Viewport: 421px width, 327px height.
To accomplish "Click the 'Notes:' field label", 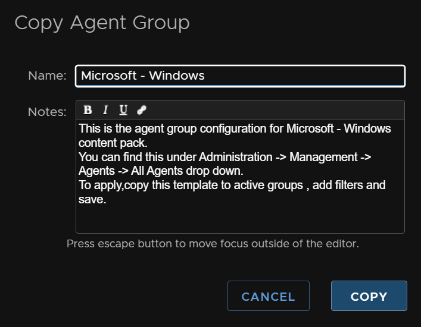I will 47,112.
